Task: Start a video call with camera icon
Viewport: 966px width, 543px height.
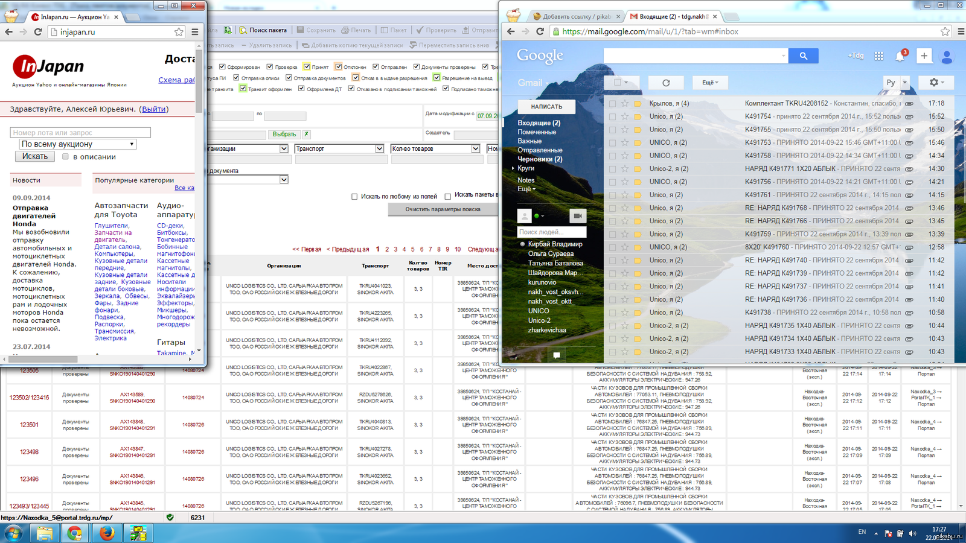Action: point(577,215)
